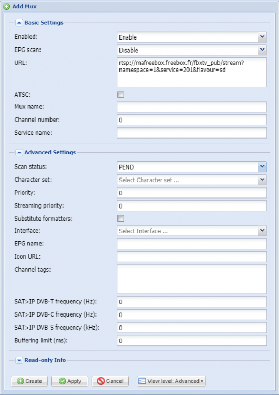Screen dimensions: 279x395
Task: Click the Create button
Action: [29, 381]
